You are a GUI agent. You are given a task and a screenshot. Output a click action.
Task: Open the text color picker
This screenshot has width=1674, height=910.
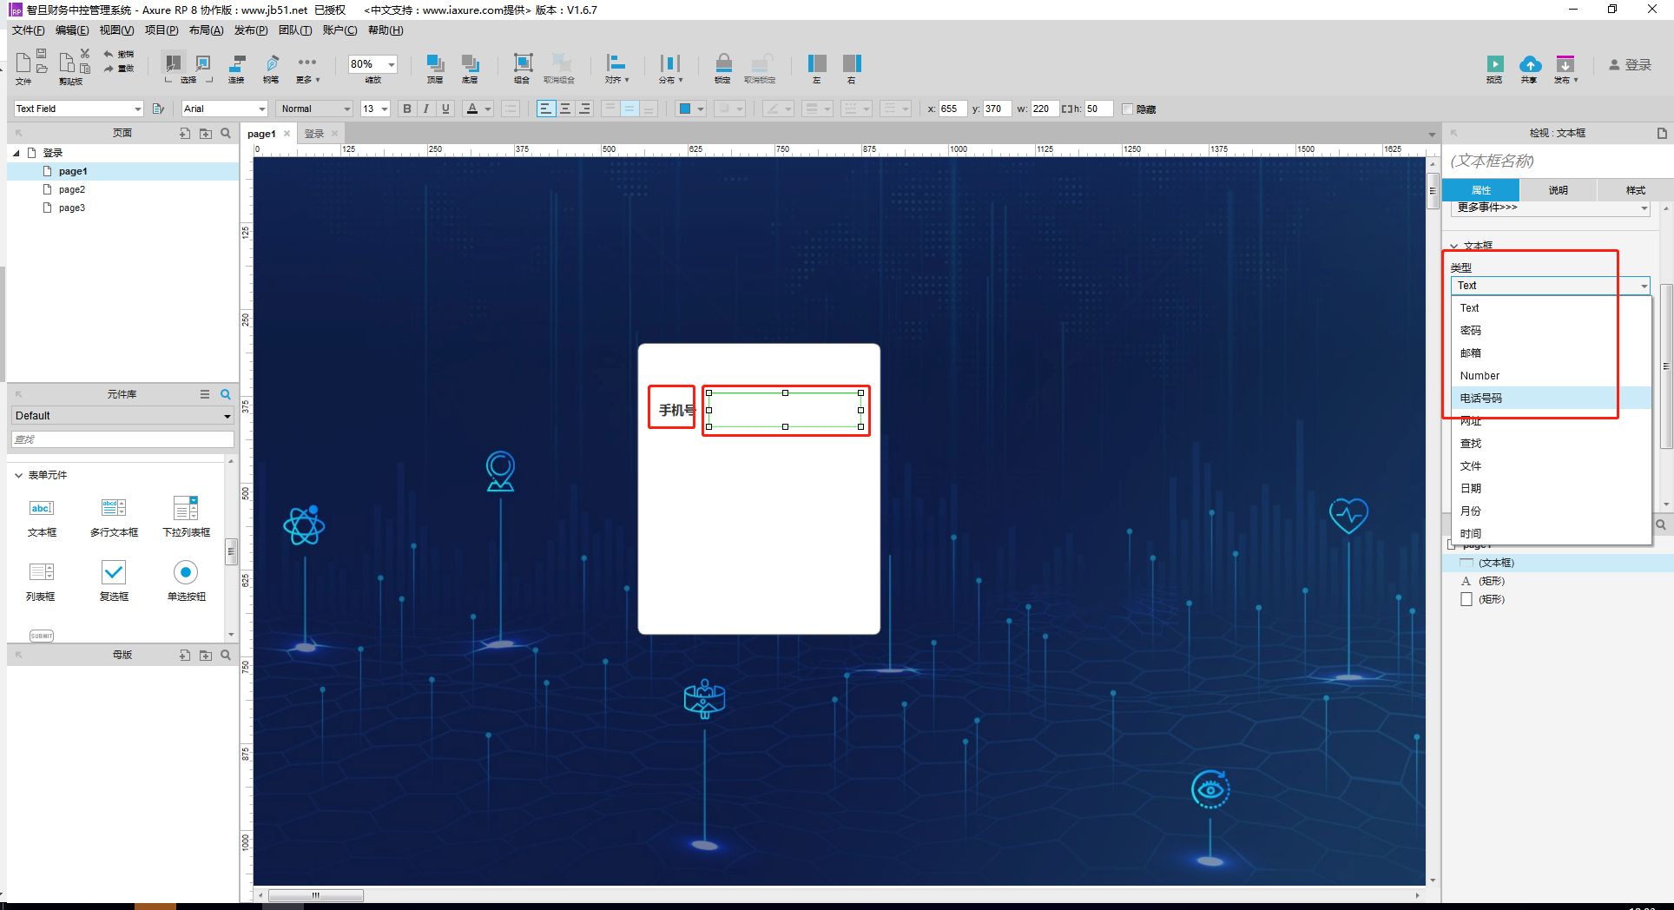click(x=478, y=109)
